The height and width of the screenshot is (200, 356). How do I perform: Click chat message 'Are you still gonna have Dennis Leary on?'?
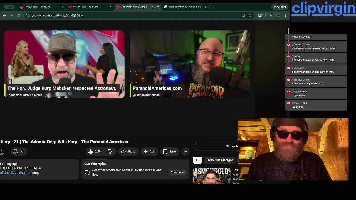(313, 48)
